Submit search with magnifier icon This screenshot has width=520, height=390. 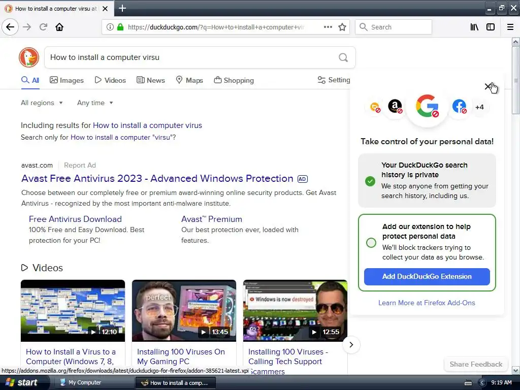(343, 58)
